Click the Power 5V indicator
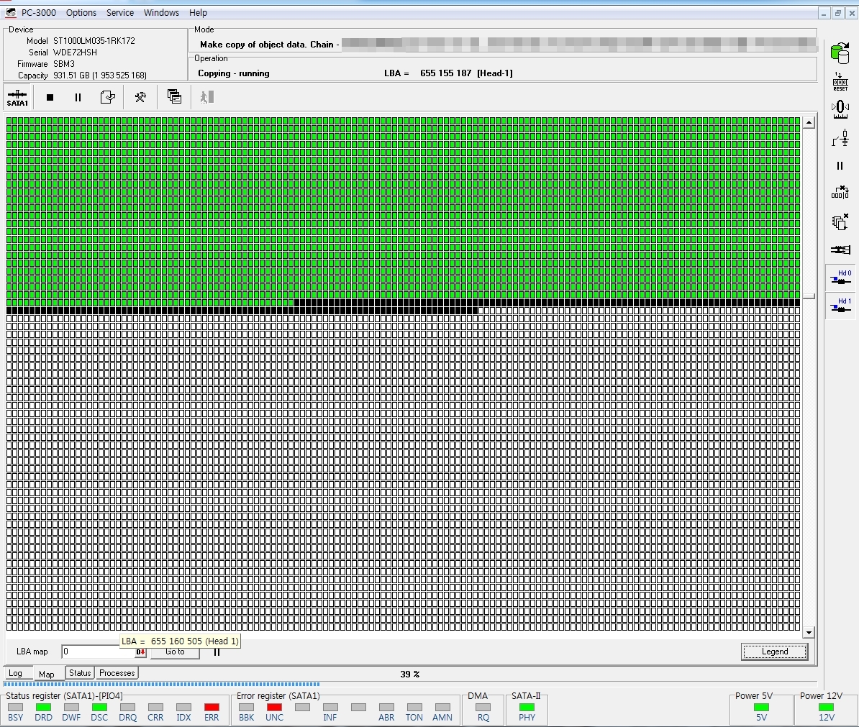Viewport: 859px width, 727px height. (761, 708)
